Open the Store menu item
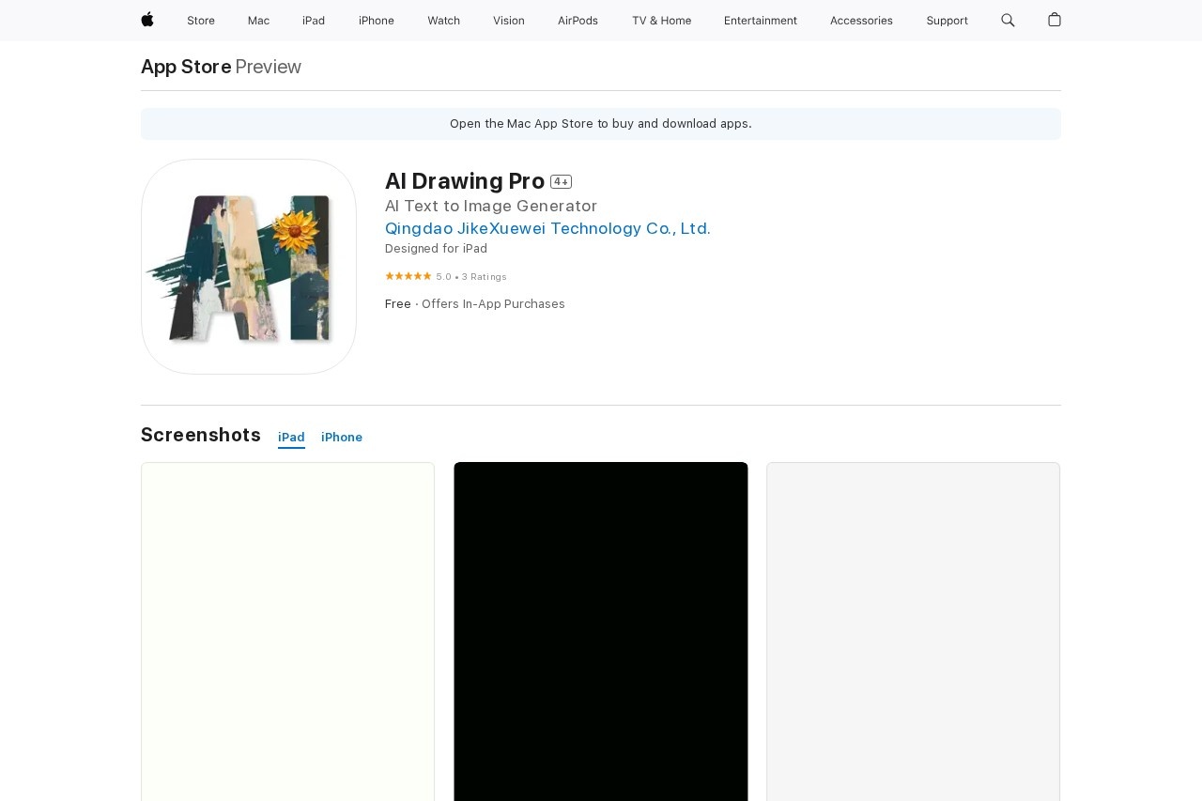Image resolution: width=1202 pixels, height=801 pixels. 201,21
